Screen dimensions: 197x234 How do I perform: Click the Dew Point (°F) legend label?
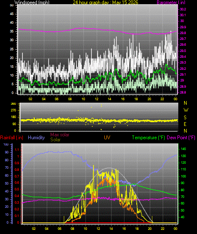[x=181, y=138]
